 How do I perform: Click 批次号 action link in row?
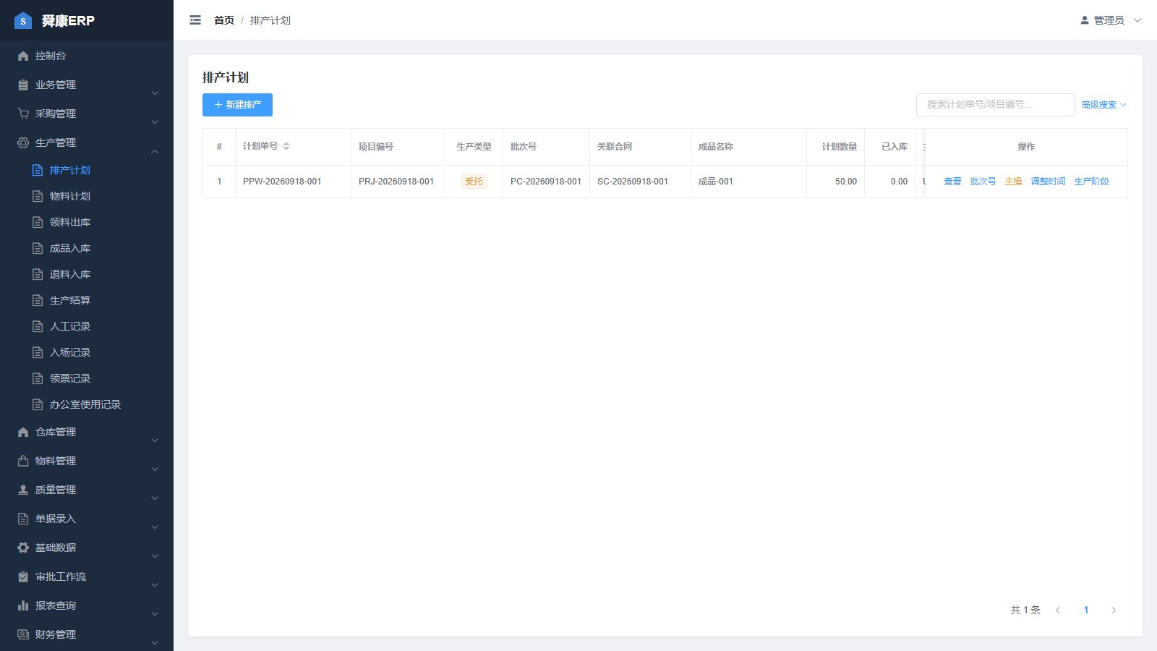(x=983, y=182)
